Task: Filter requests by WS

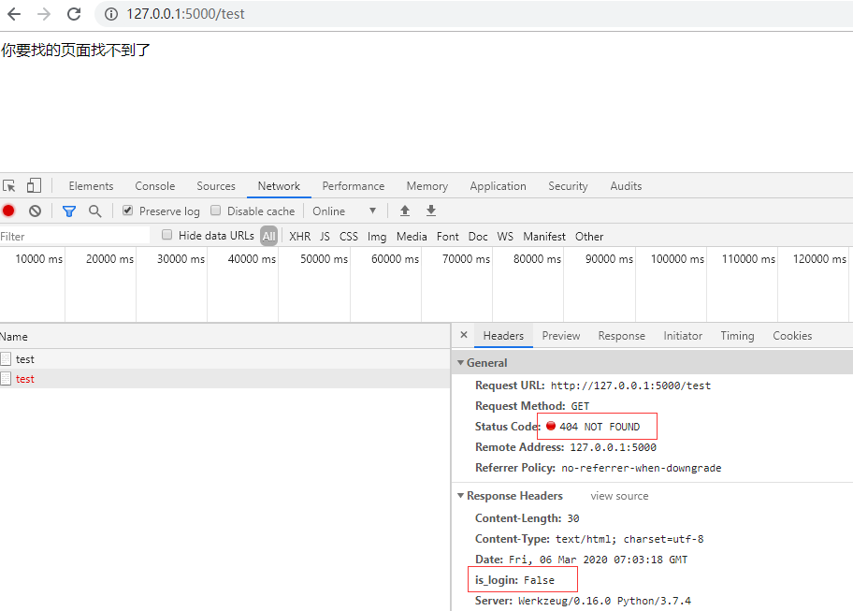Action: coord(505,236)
